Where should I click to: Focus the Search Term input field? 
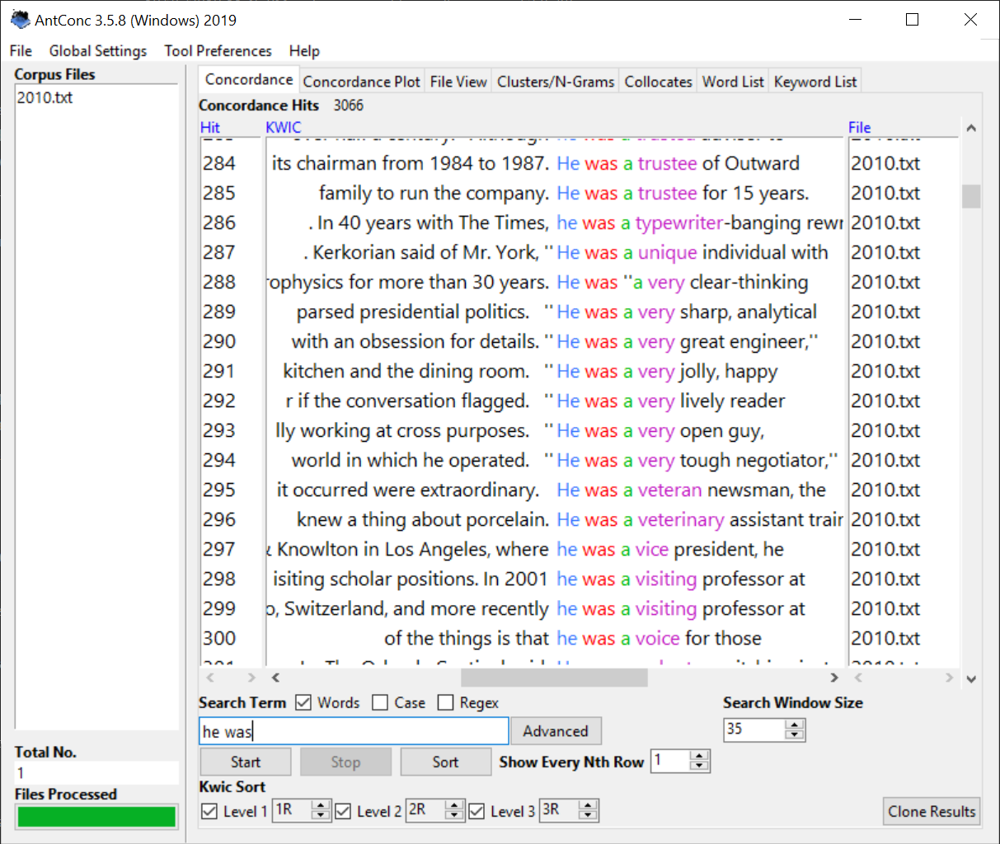point(354,731)
